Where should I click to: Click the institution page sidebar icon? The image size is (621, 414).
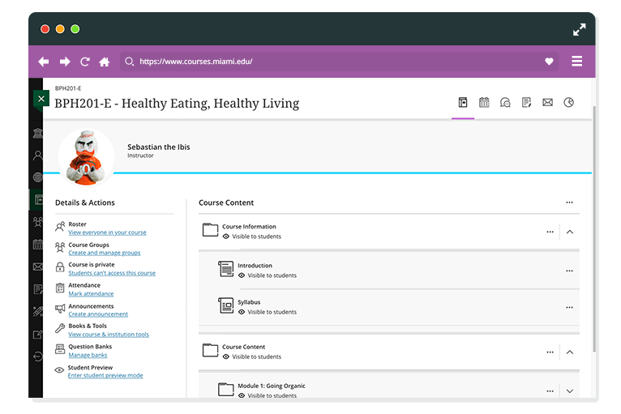pyautogui.click(x=38, y=133)
